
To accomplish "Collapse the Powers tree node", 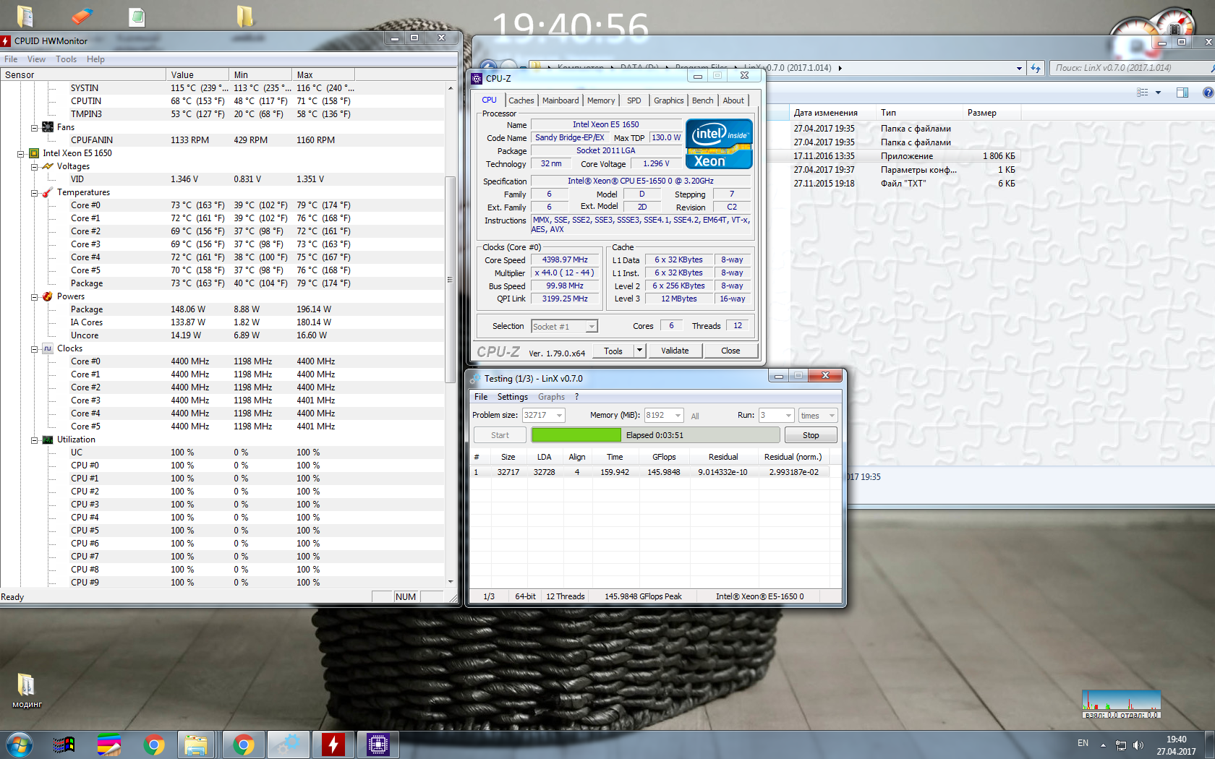I will pos(35,297).
